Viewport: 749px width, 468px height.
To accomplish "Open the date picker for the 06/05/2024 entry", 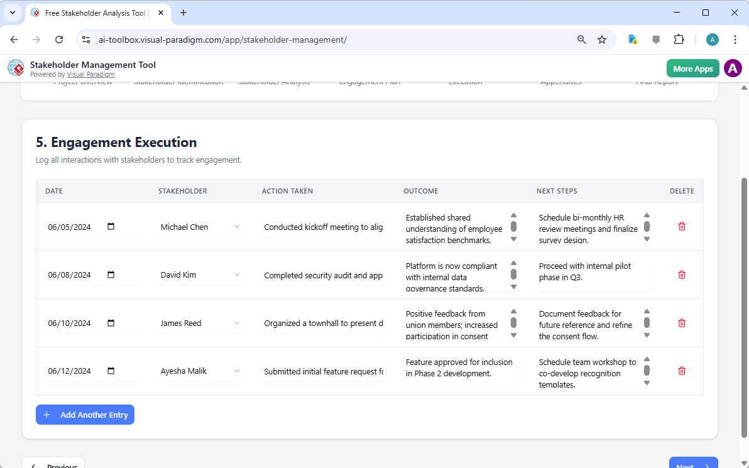I will point(112,226).
